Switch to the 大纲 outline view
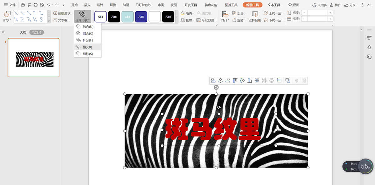Viewport: 375px width, 185px height. pyautogui.click(x=23, y=32)
